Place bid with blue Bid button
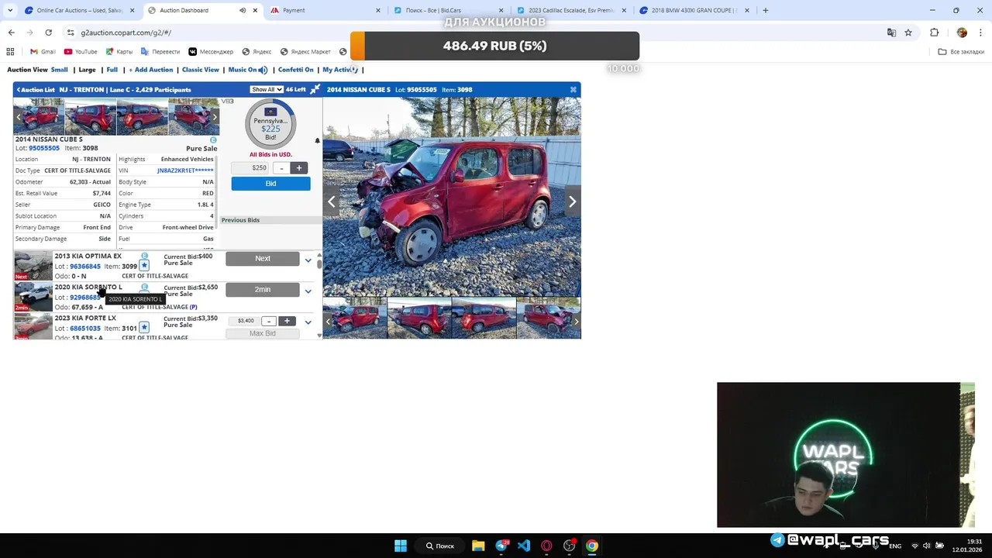 [270, 184]
